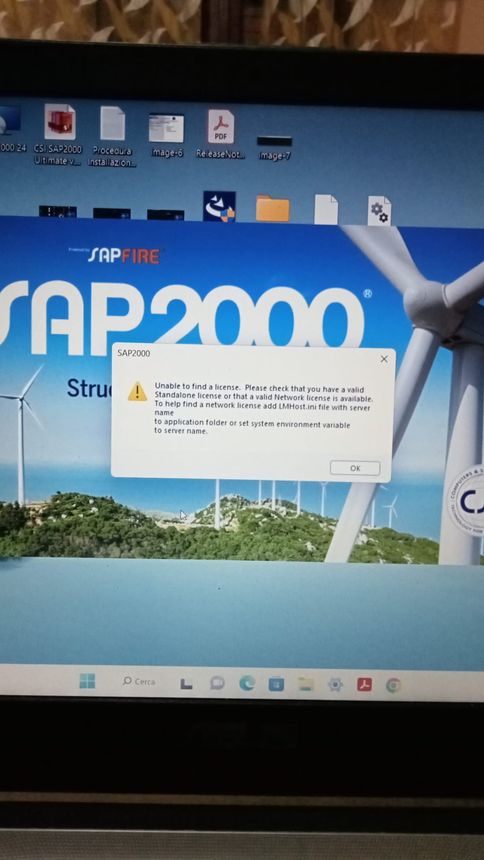Image resolution: width=484 pixels, height=860 pixels.
Task: Open the Windows Start menu
Action: (x=87, y=681)
